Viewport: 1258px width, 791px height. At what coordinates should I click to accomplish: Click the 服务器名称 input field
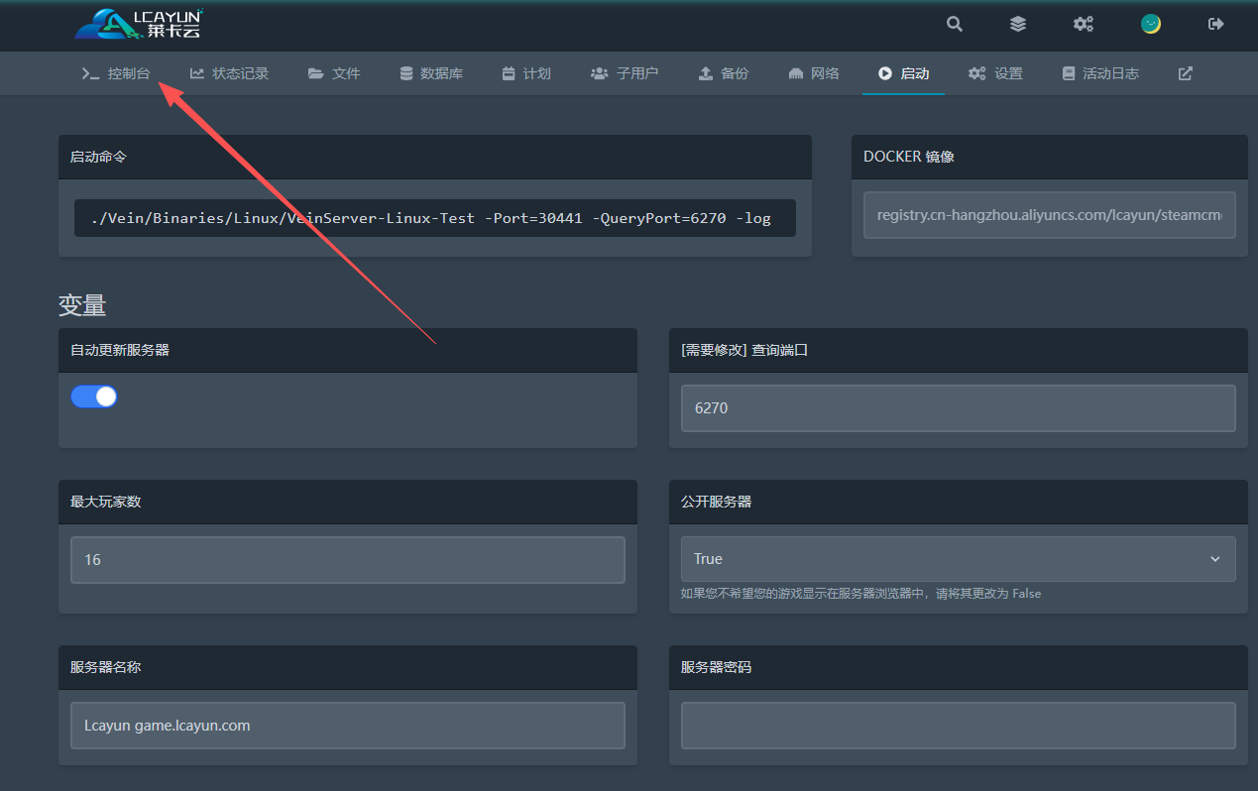point(347,726)
